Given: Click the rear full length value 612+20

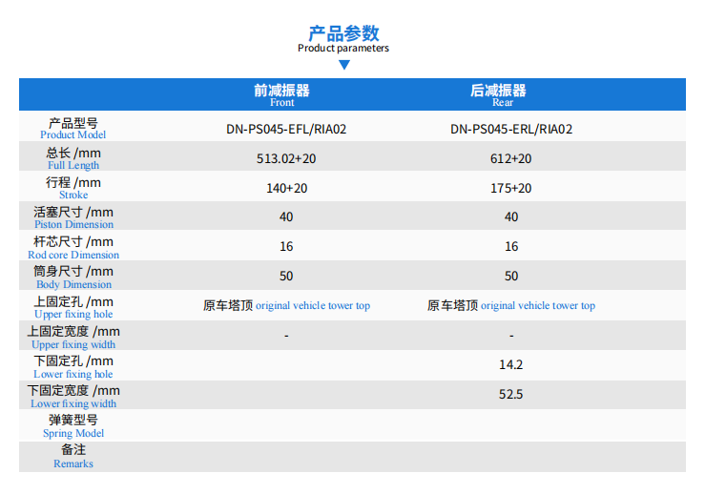Looking at the screenshot, I should (511, 158).
